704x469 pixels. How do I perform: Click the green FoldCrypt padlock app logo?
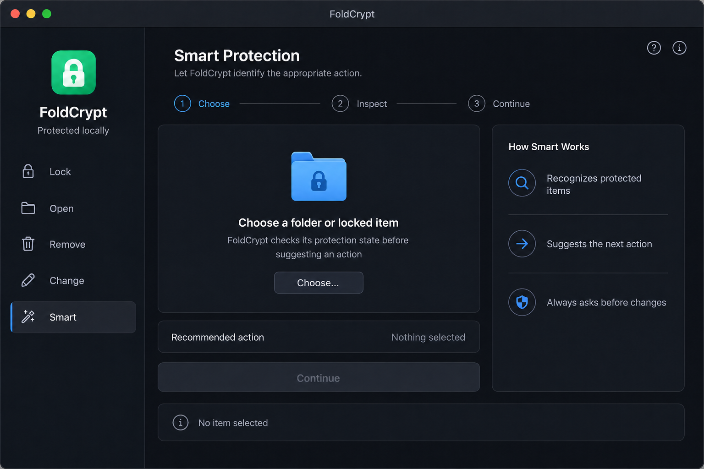pos(73,72)
